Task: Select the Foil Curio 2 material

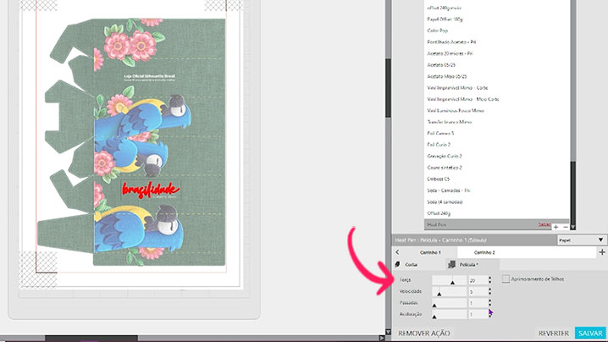Action: tap(439, 145)
